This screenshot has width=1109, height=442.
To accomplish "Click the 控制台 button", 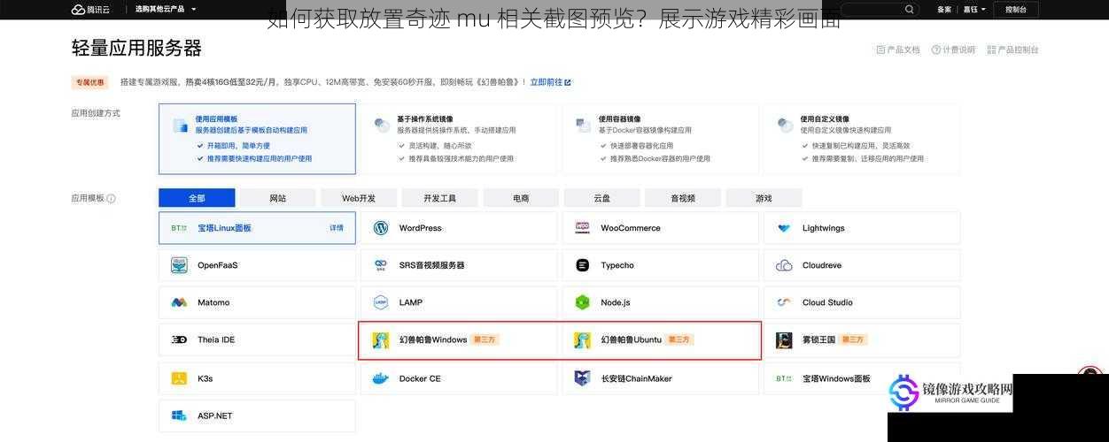I will click(1016, 9).
